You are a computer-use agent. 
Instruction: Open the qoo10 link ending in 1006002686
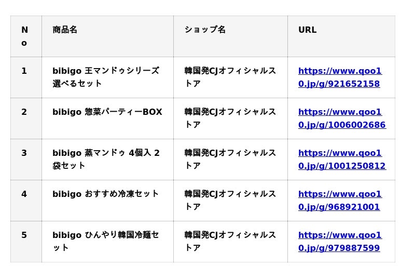[x=341, y=118]
